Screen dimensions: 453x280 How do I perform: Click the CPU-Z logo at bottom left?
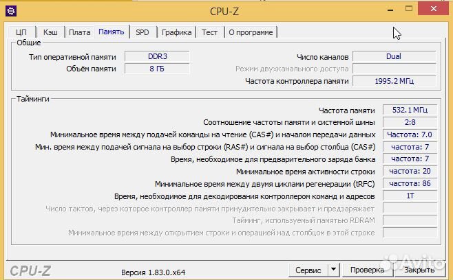pos(30,271)
